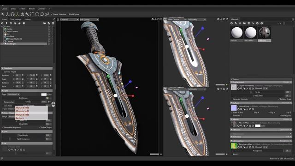
Task: Click the duplicate object icon in Scene panel
Action: tap(49, 24)
